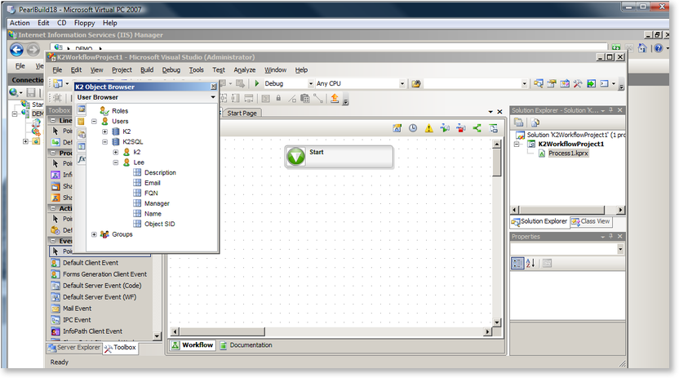Expand the K2 node under Users

(104, 131)
